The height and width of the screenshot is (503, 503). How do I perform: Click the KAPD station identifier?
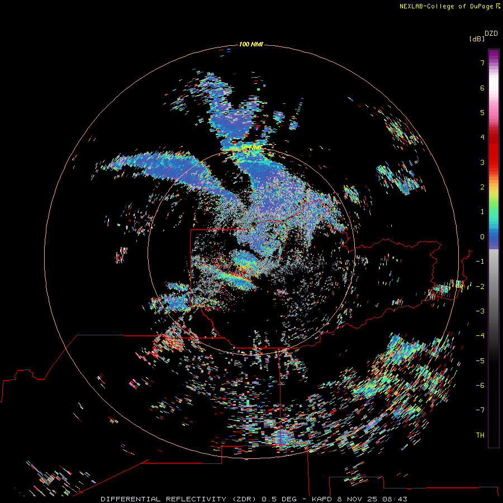click(322, 499)
